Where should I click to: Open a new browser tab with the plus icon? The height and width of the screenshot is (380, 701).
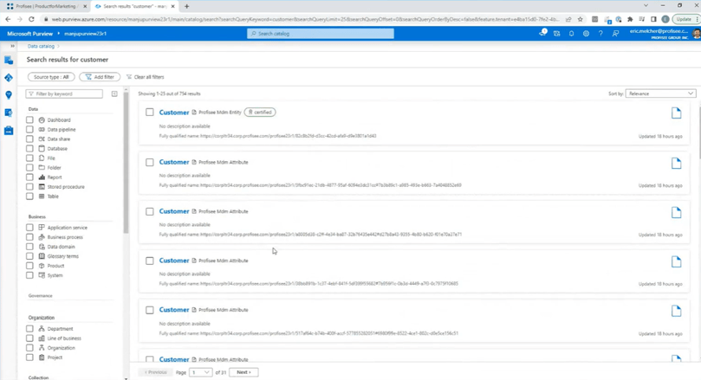click(x=187, y=6)
